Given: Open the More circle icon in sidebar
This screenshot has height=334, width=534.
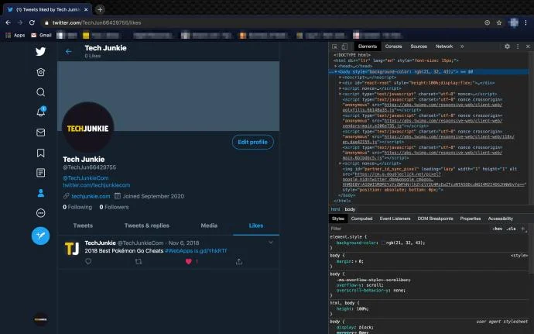Looking at the screenshot, I should (x=40, y=213).
